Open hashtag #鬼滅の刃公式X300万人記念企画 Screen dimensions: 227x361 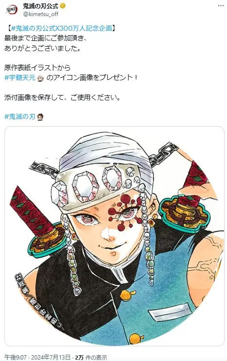coord(62,28)
